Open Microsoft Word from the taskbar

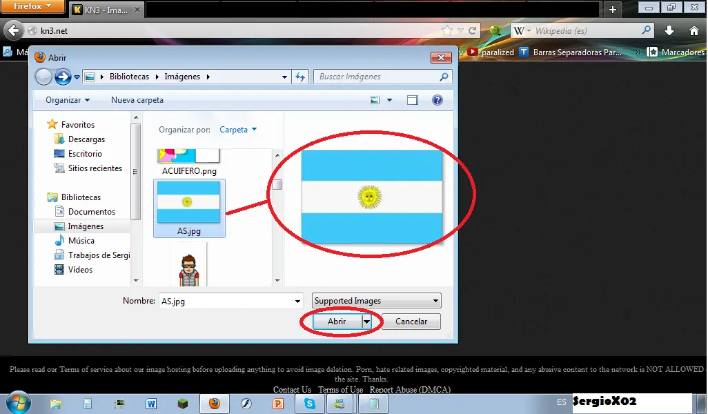(x=151, y=404)
